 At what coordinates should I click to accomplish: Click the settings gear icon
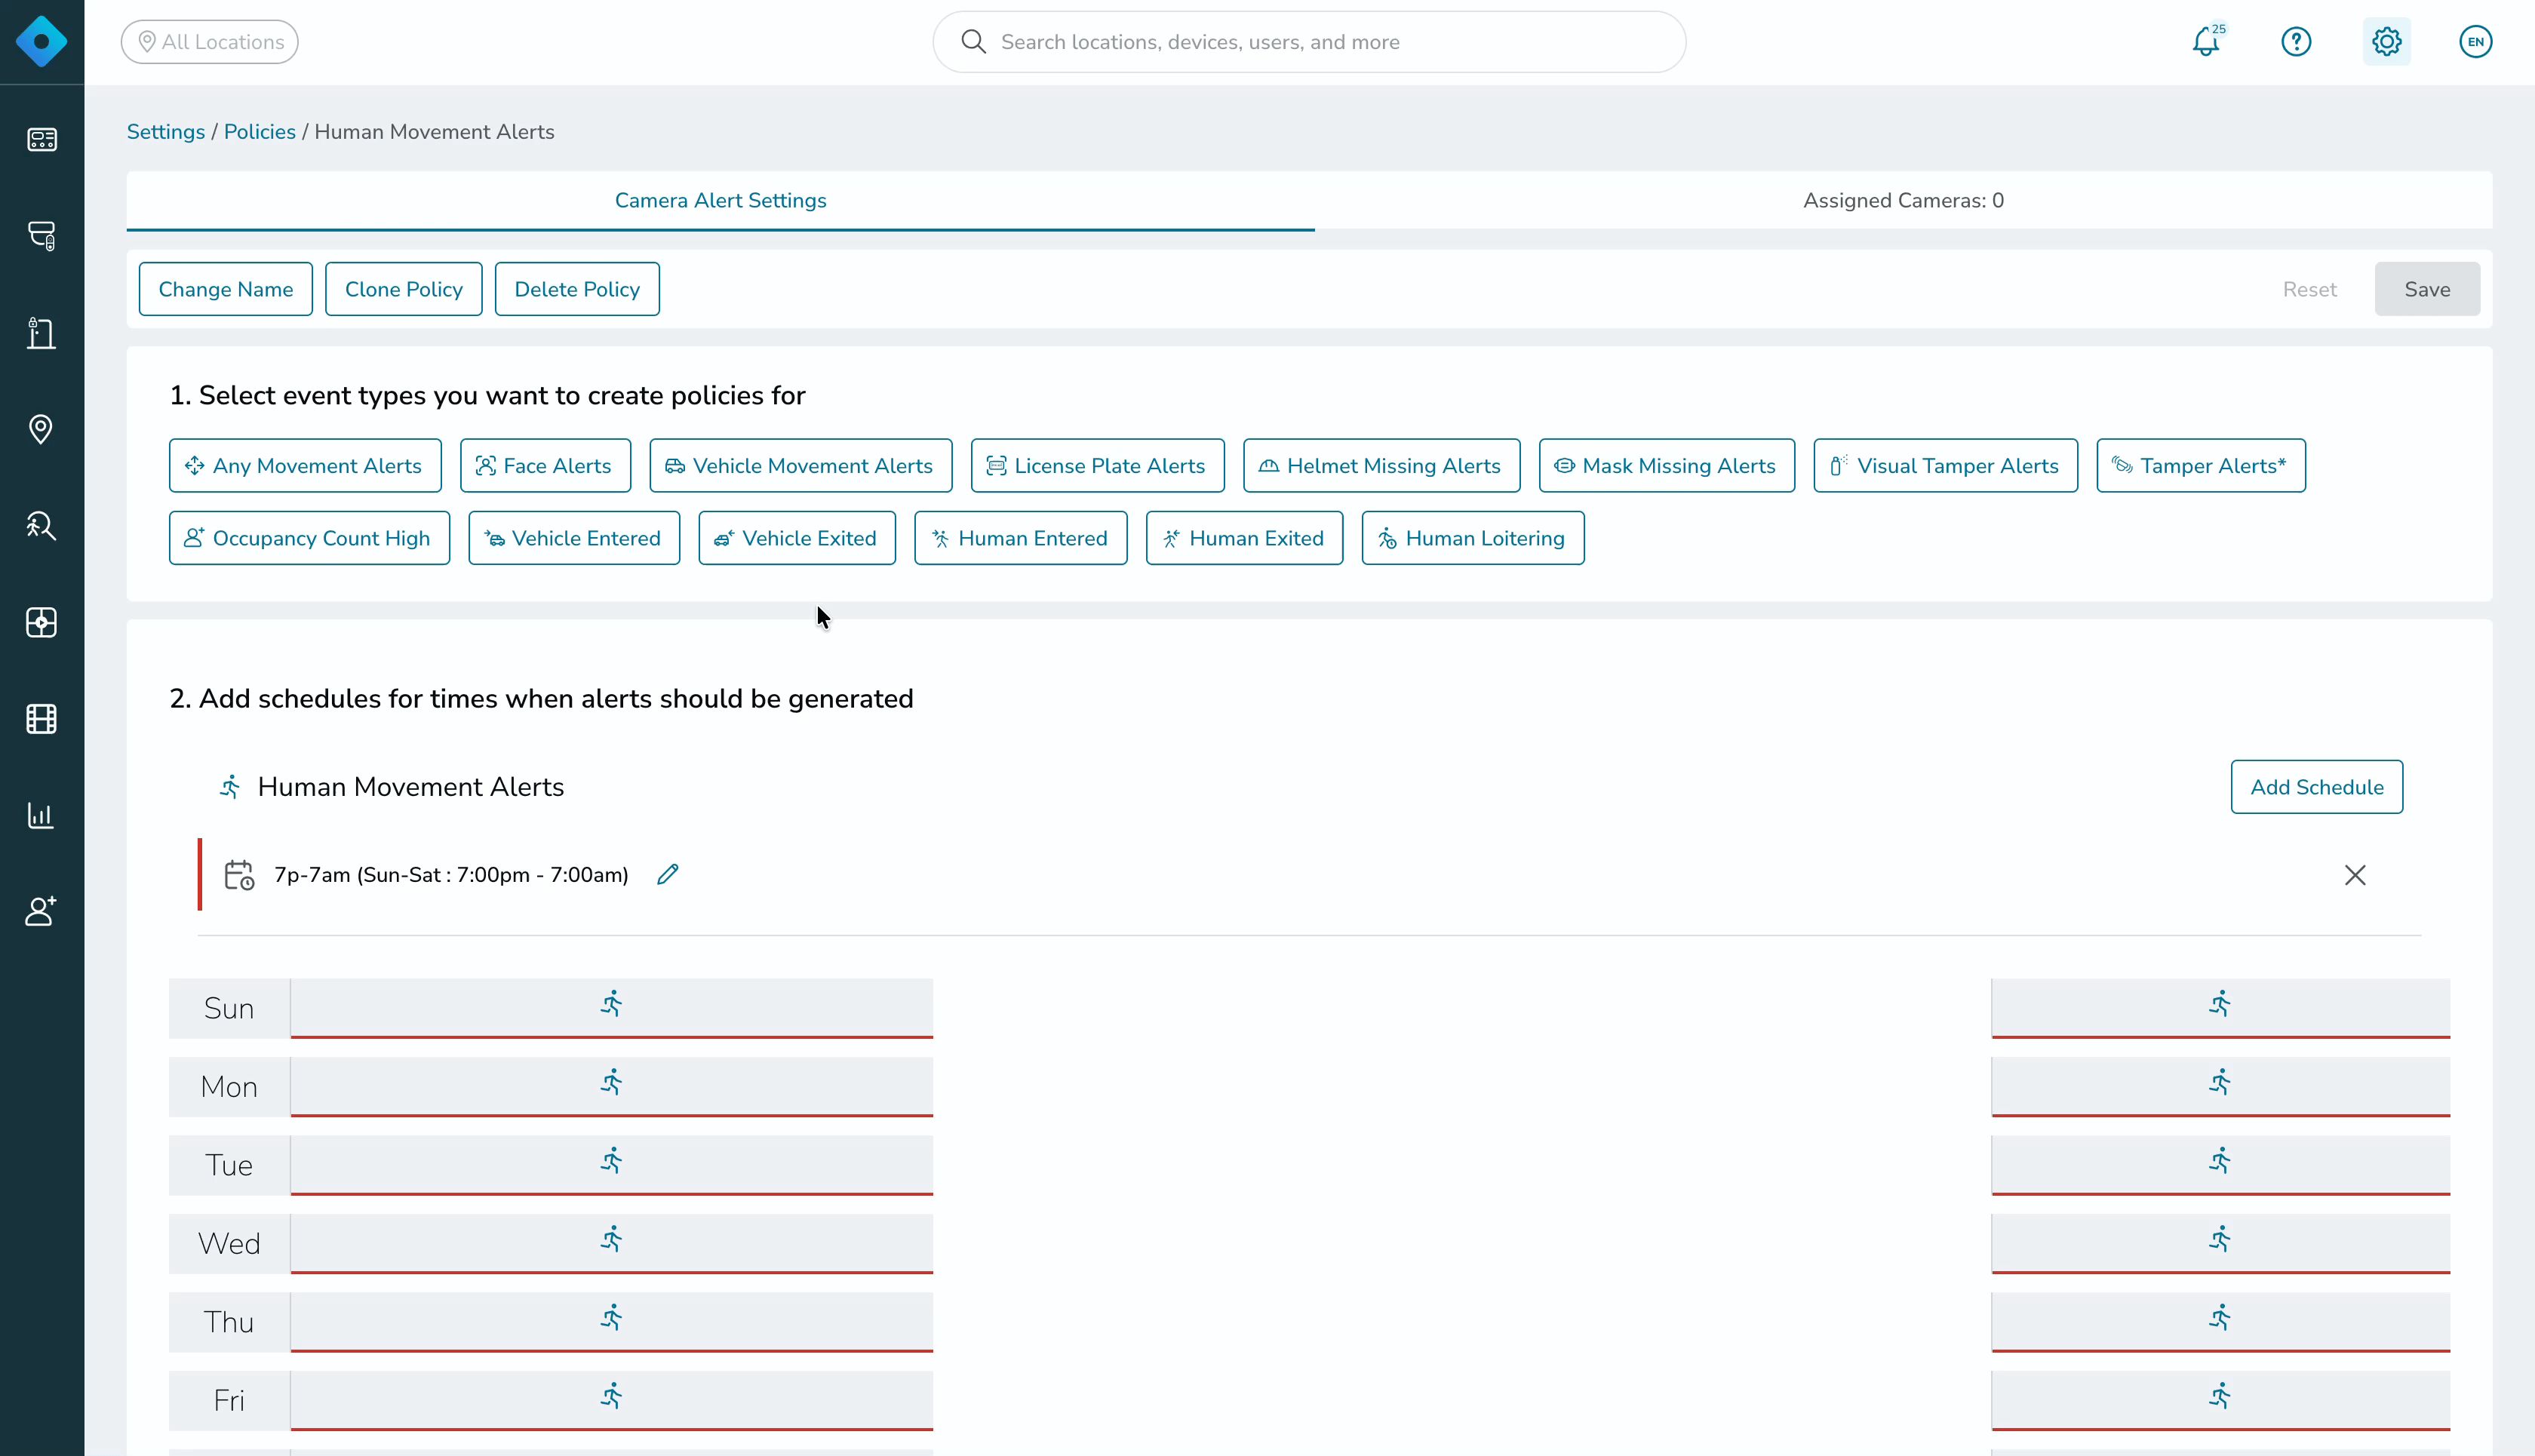2386,42
